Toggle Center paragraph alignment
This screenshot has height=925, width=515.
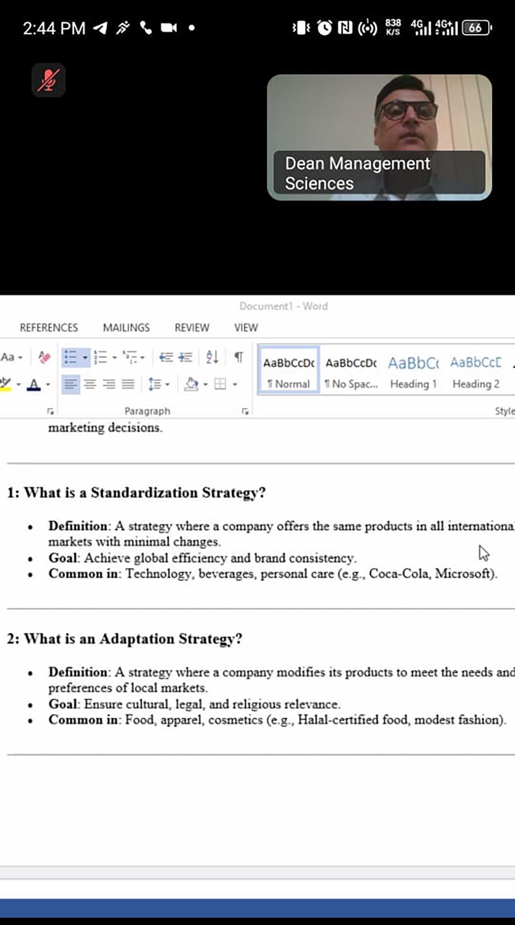(x=90, y=384)
